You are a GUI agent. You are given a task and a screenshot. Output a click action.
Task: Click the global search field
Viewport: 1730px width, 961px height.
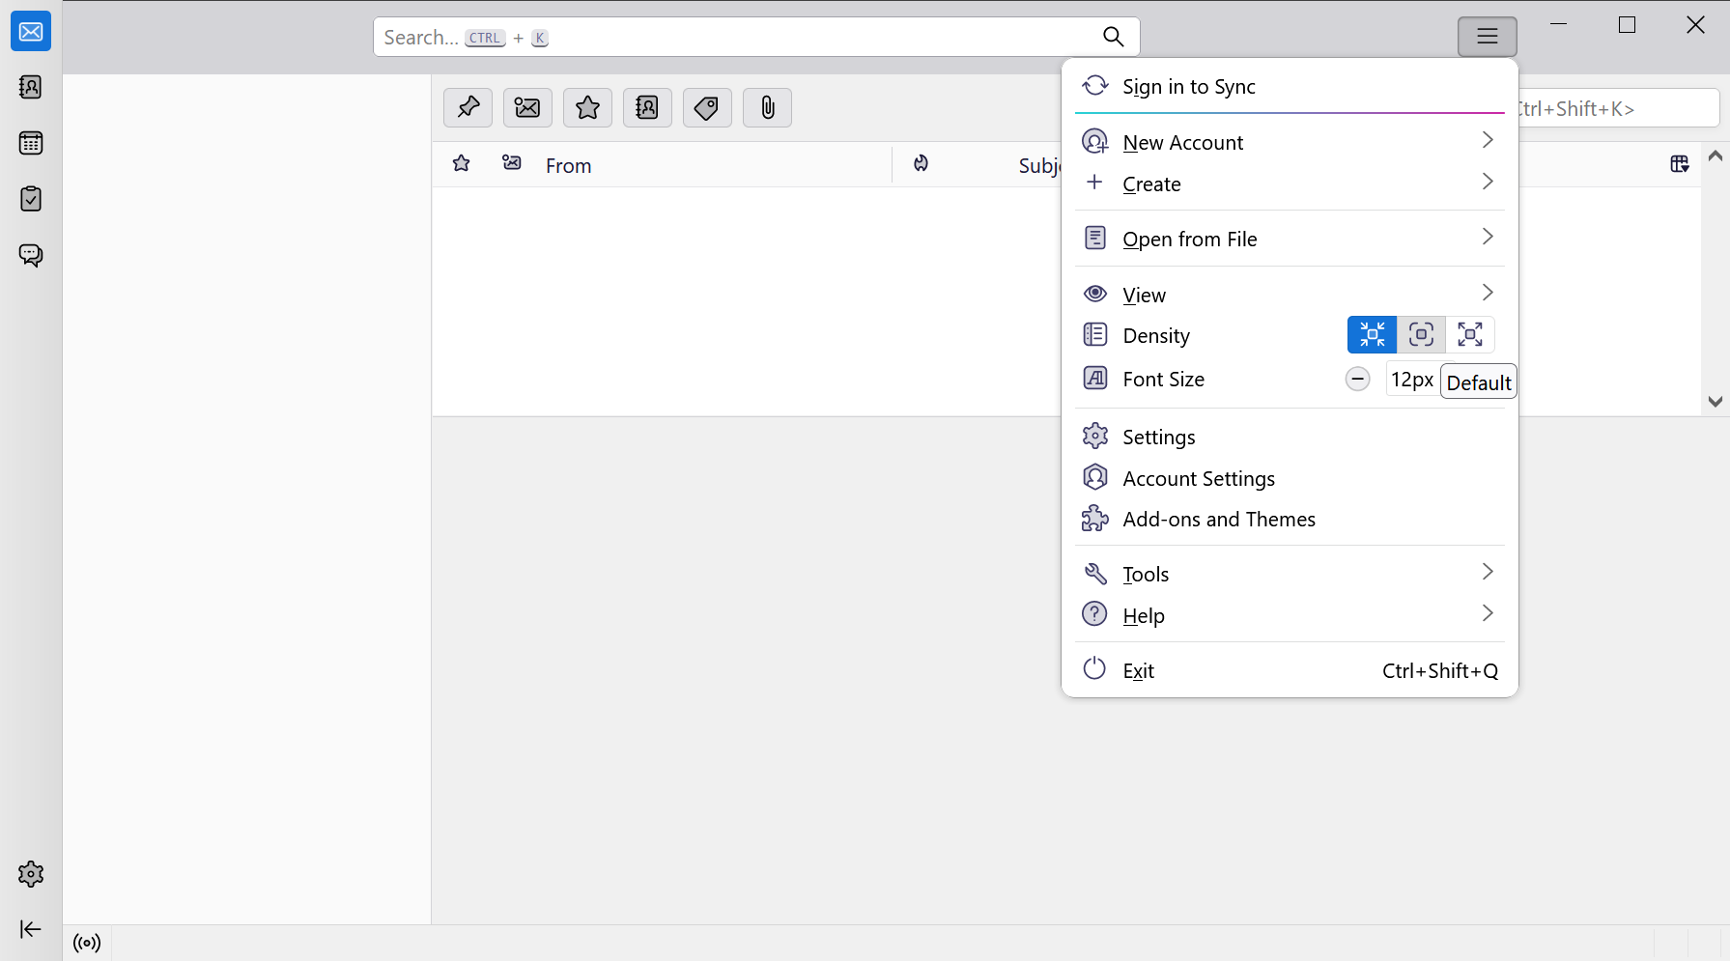pyautogui.click(x=756, y=37)
